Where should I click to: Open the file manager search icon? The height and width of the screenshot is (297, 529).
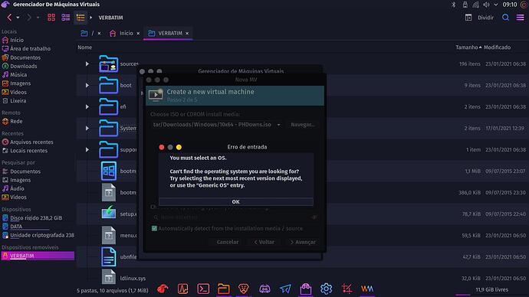tap(505, 18)
